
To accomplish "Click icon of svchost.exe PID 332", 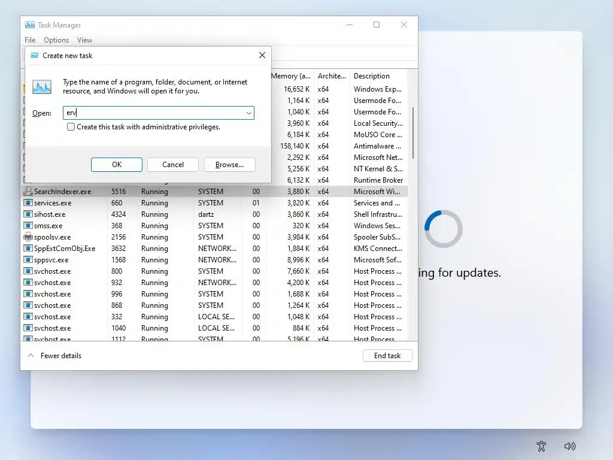I will pos(28,316).
